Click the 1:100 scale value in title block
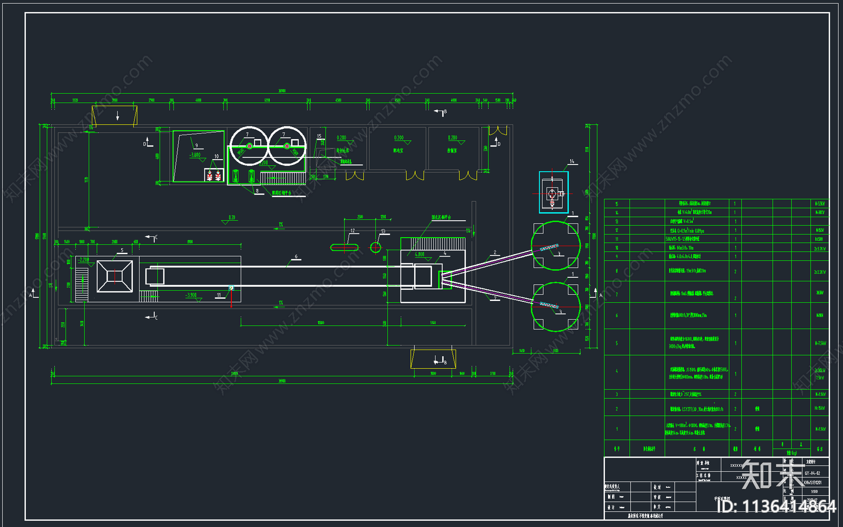 [815, 491]
